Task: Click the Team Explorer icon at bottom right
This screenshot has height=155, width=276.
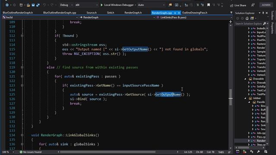Action: (266, 152)
